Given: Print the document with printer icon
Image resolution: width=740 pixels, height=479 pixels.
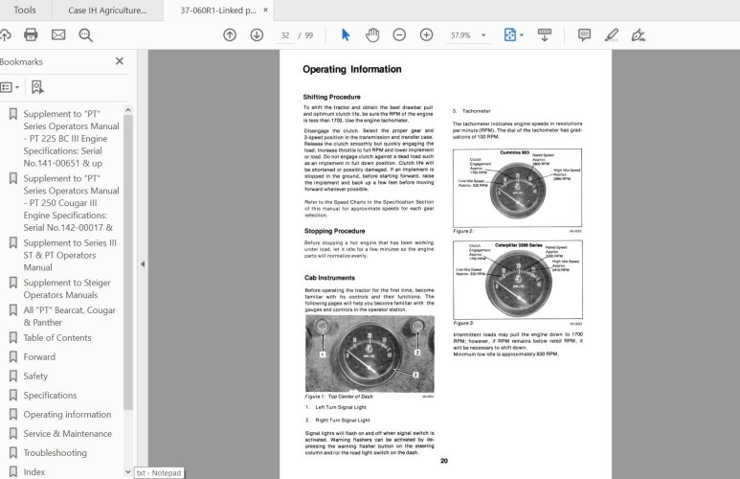Looking at the screenshot, I should click(x=32, y=34).
